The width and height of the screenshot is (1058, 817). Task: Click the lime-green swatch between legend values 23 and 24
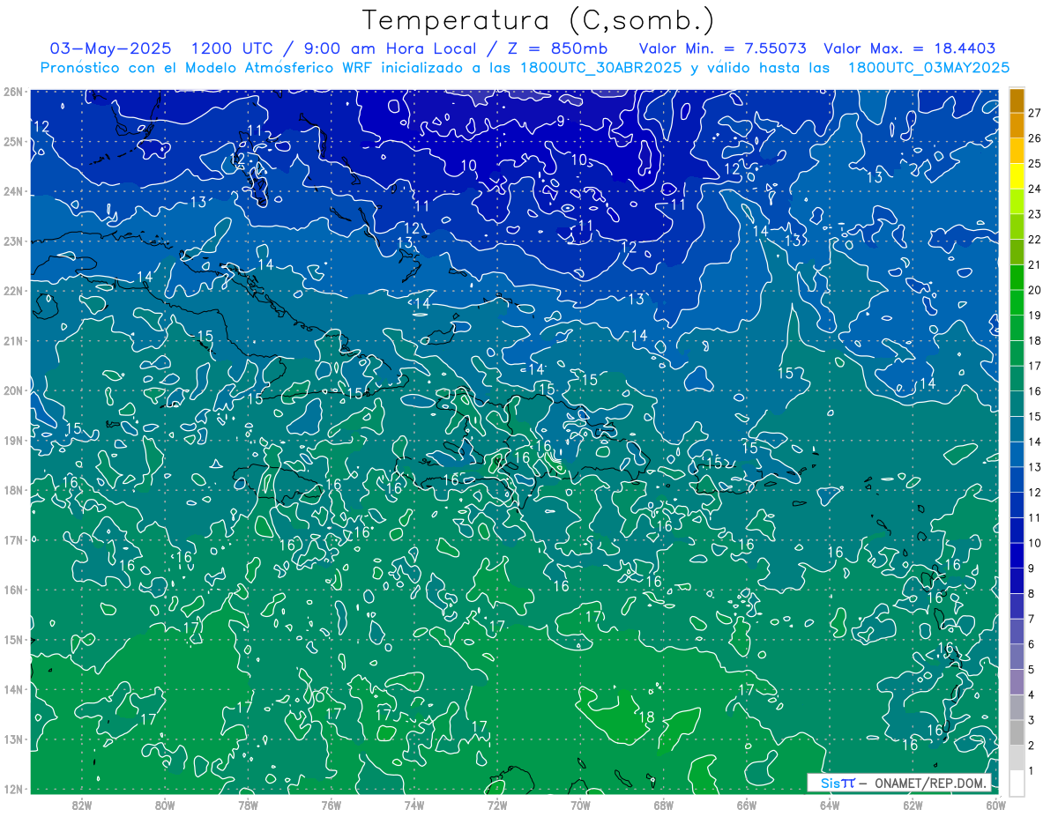(1017, 202)
